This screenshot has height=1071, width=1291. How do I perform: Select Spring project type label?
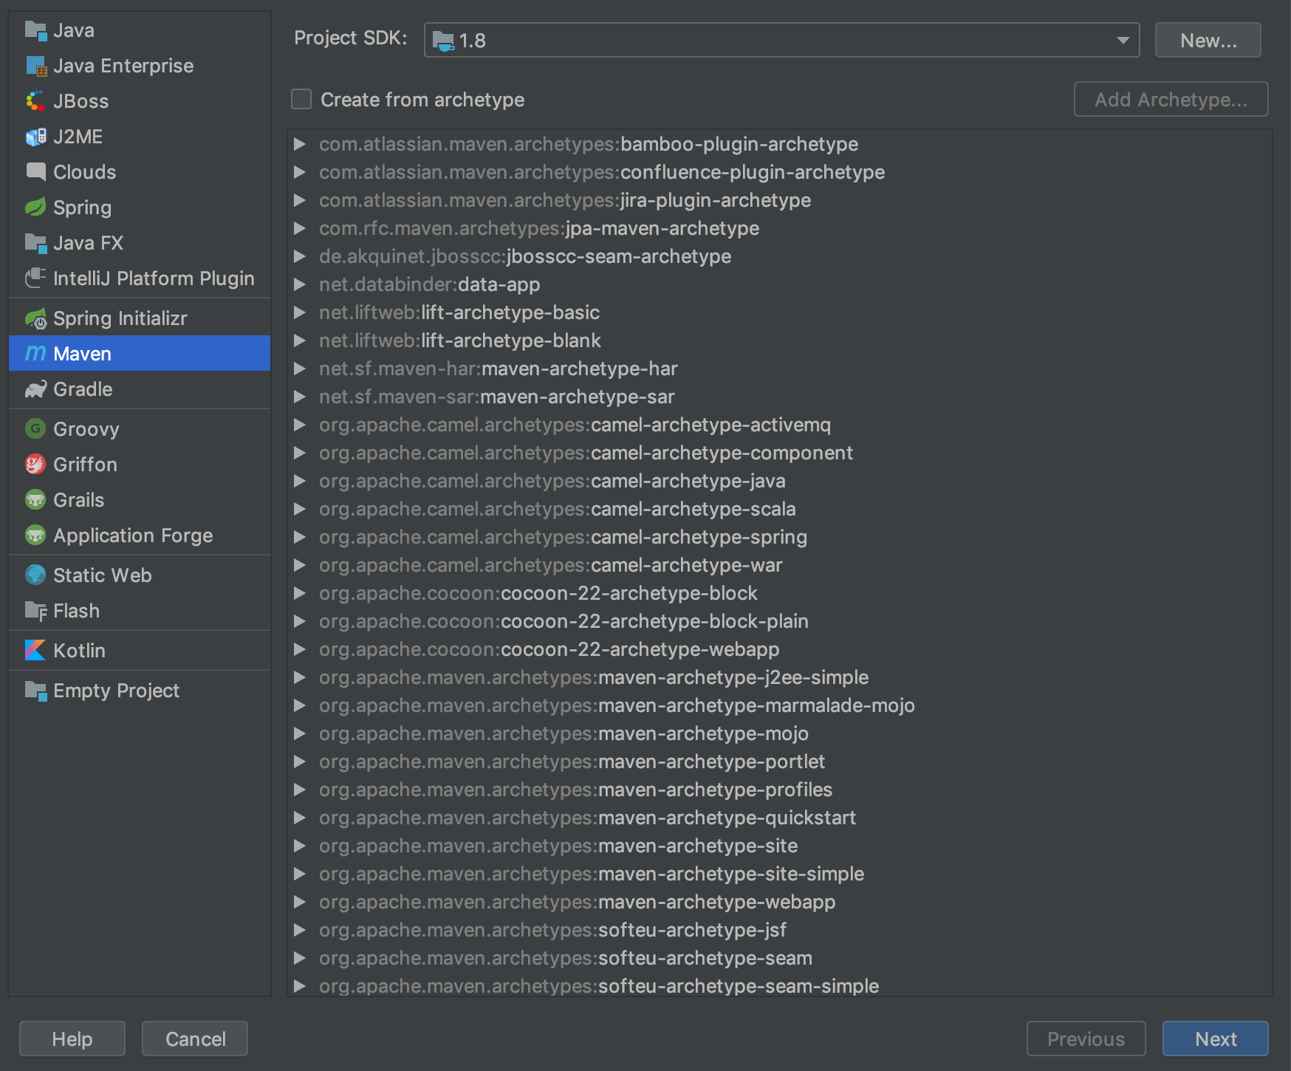click(82, 208)
